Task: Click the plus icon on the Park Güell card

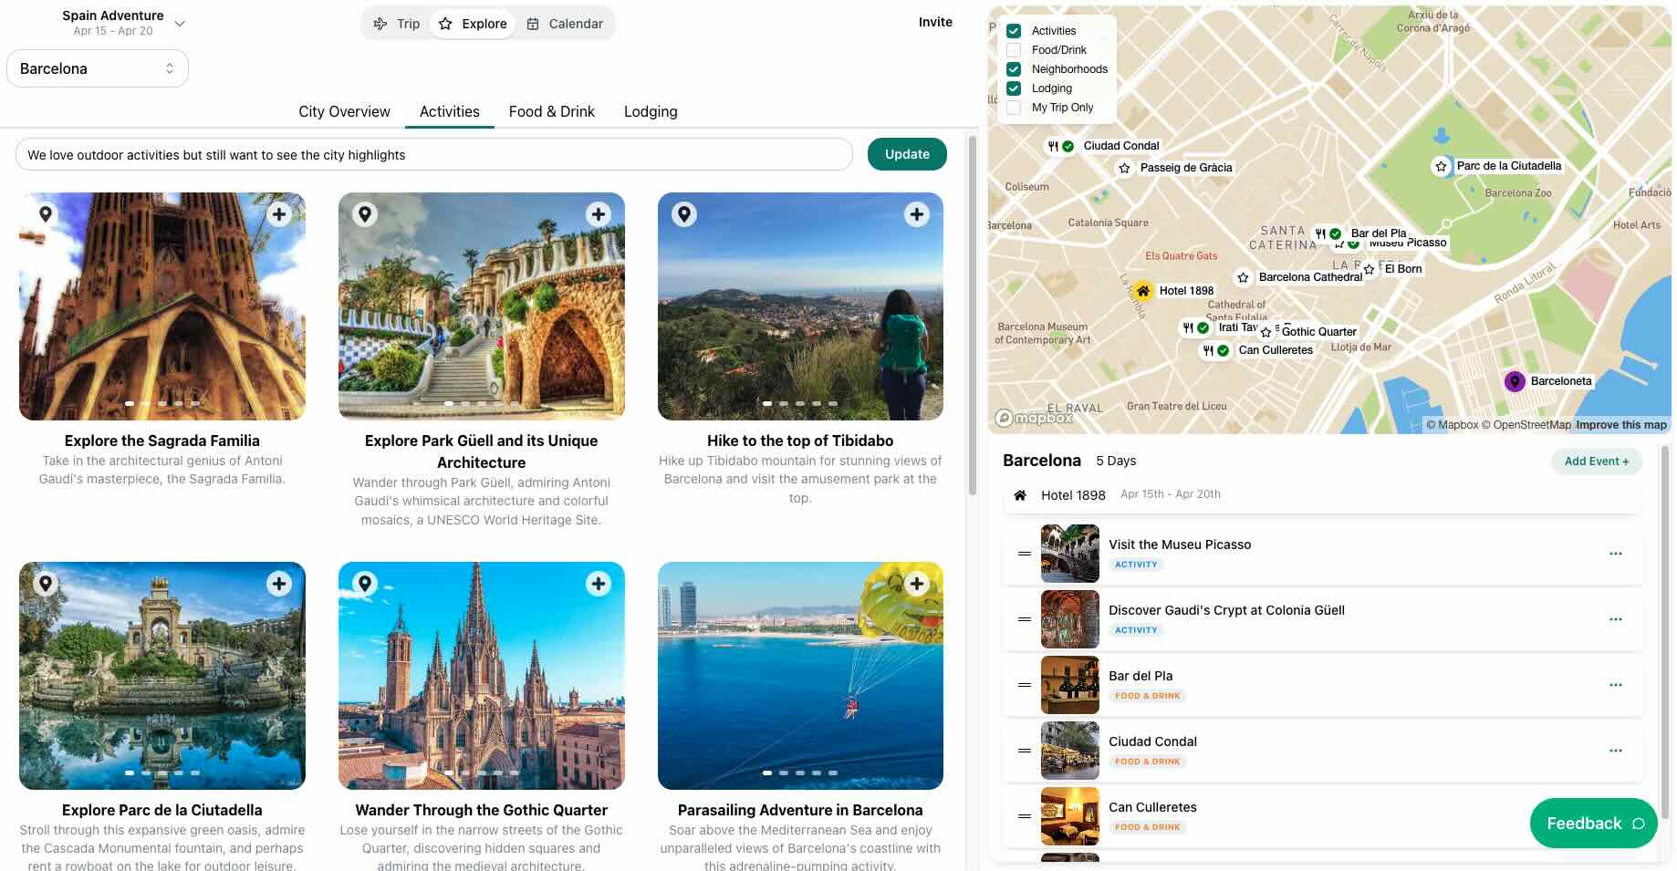Action: point(599,213)
